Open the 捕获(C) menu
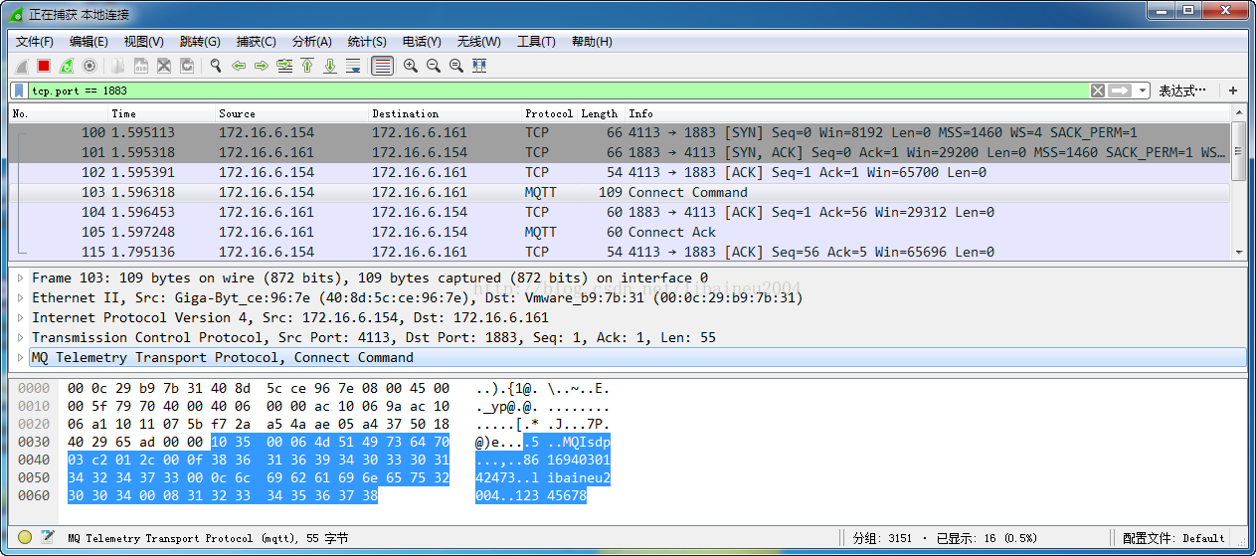The height and width of the screenshot is (556, 1256). point(256,42)
